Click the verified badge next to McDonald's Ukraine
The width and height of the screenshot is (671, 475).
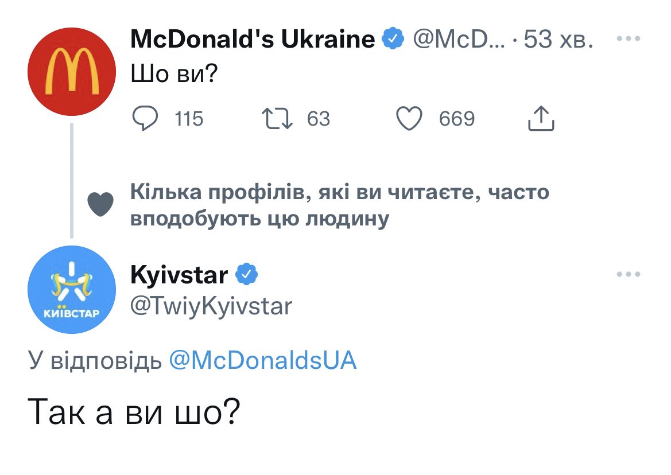coord(393,38)
